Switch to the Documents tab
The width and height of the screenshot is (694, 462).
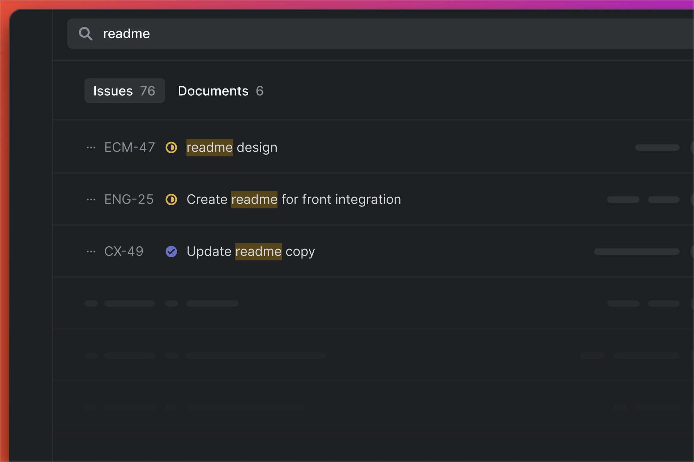pyautogui.click(x=220, y=91)
